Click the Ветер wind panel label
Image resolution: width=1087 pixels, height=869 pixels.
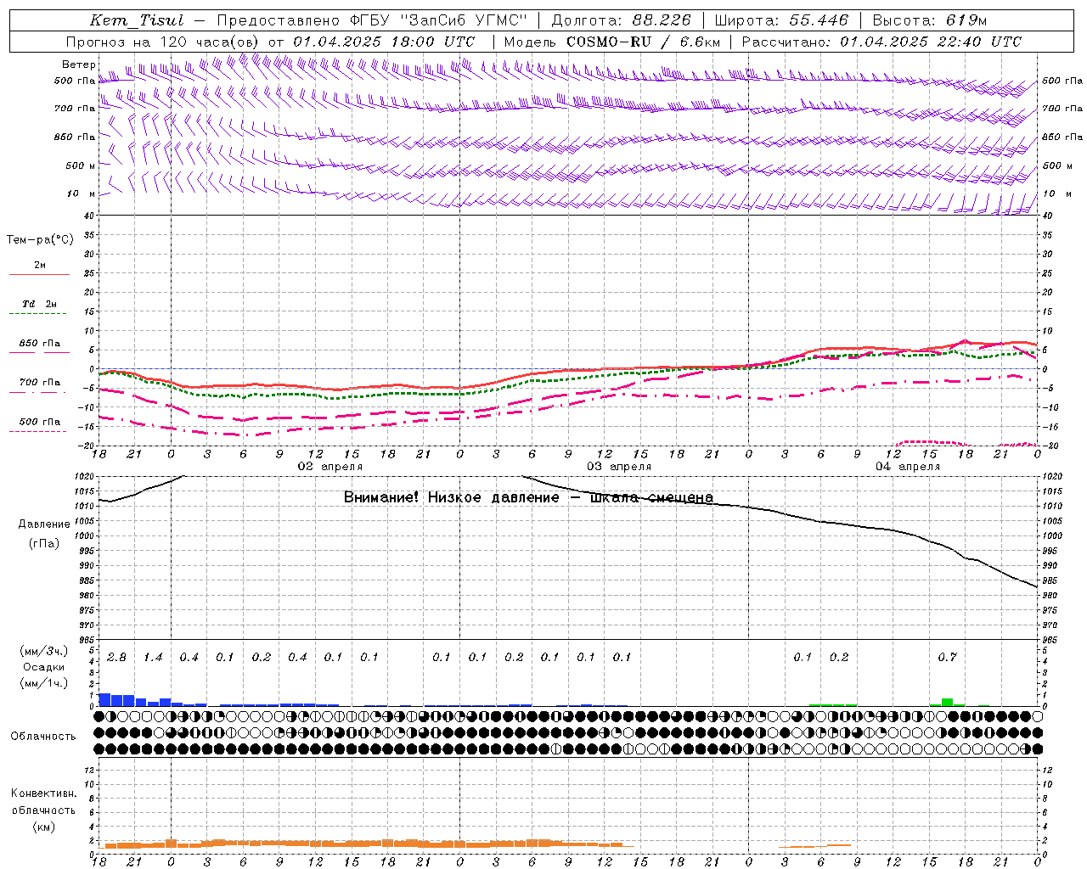tap(79, 64)
